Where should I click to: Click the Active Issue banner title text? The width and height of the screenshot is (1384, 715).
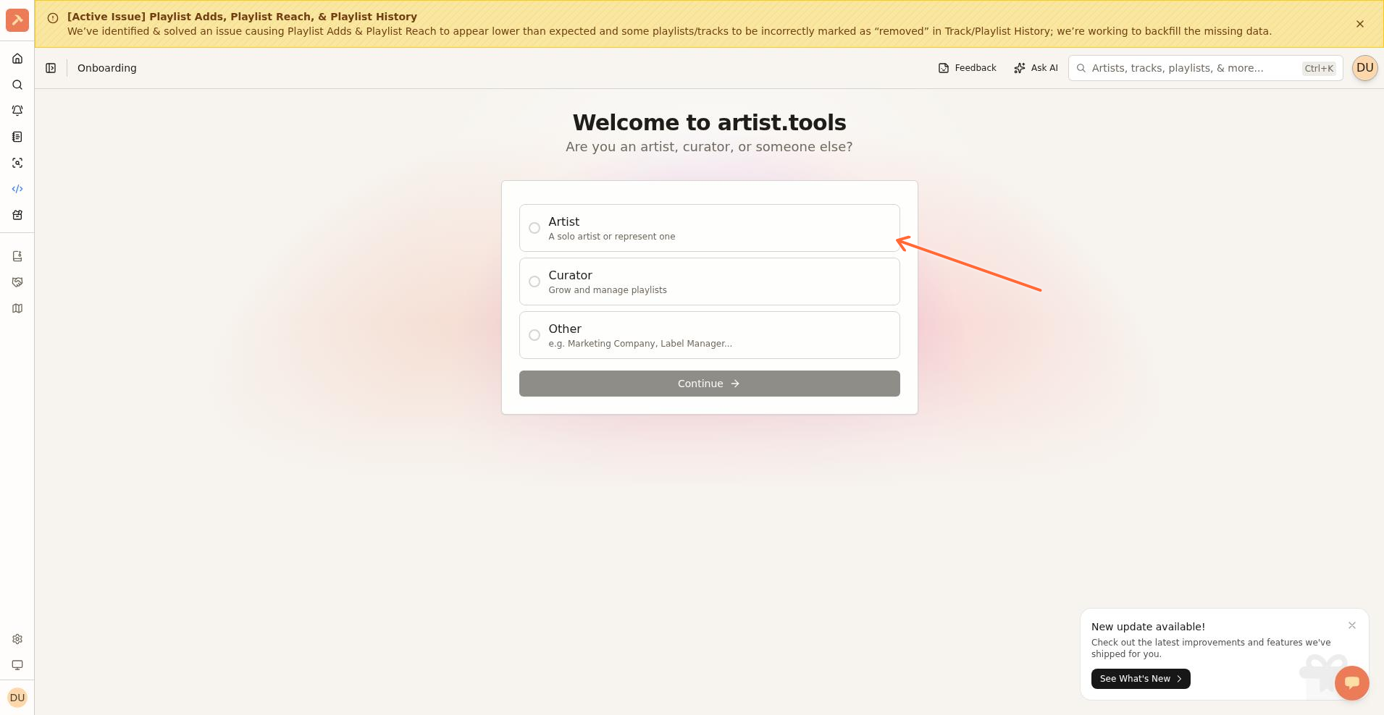[x=242, y=17]
